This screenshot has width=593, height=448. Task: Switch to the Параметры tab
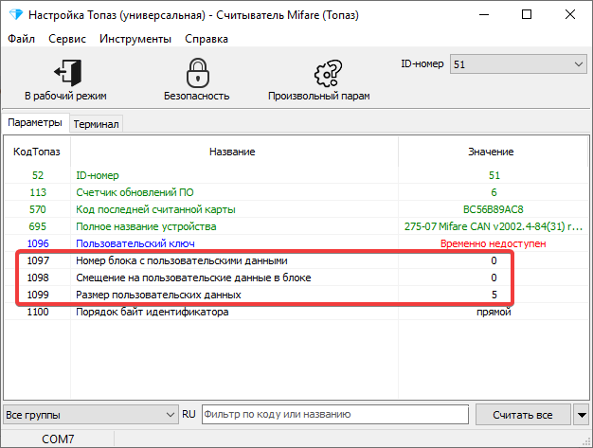coord(35,122)
